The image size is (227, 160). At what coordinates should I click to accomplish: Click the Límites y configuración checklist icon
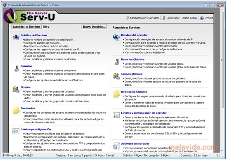coord(16,132)
